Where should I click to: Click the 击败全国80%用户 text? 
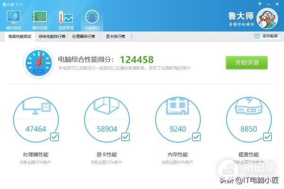click(177, 162)
